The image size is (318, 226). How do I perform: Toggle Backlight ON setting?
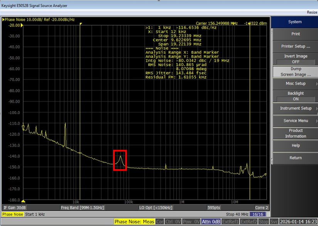click(295, 96)
